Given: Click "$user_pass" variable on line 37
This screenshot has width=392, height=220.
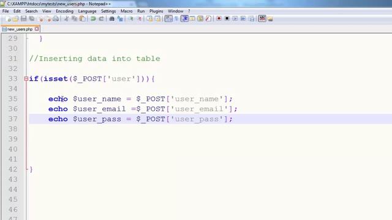Looking at the screenshot, I should pyautogui.click(x=97, y=119).
